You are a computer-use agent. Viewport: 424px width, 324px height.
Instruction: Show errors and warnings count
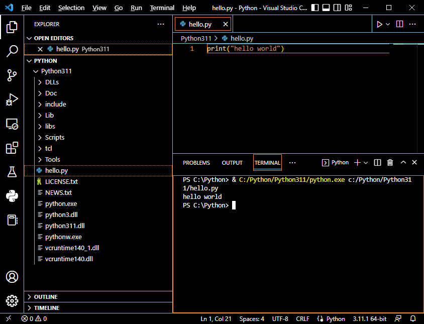point(34,318)
